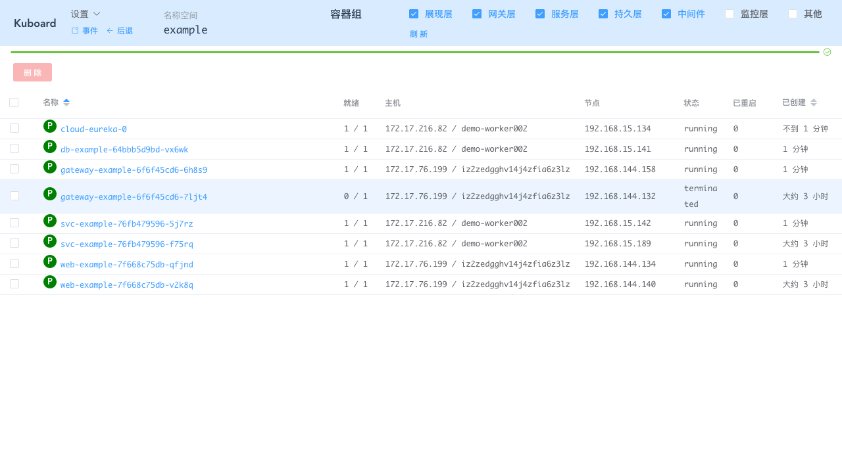Open the 设置 dropdown menu
Image resolution: width=842 pixels, height=473 pixels.
click(x=86, y=14)
